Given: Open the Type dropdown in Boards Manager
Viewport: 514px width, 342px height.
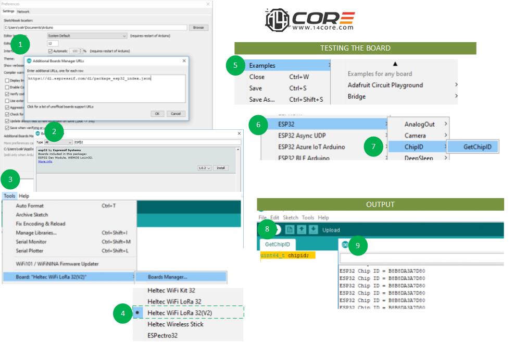Looking at the screenshot, I should [x=58, y=142].
